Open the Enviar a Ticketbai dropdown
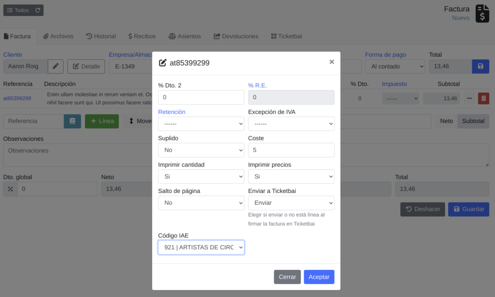 tap(291, 203)
